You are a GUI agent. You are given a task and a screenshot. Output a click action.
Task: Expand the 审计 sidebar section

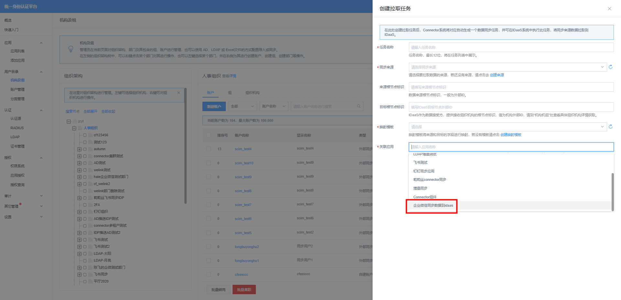coord(41,196)
